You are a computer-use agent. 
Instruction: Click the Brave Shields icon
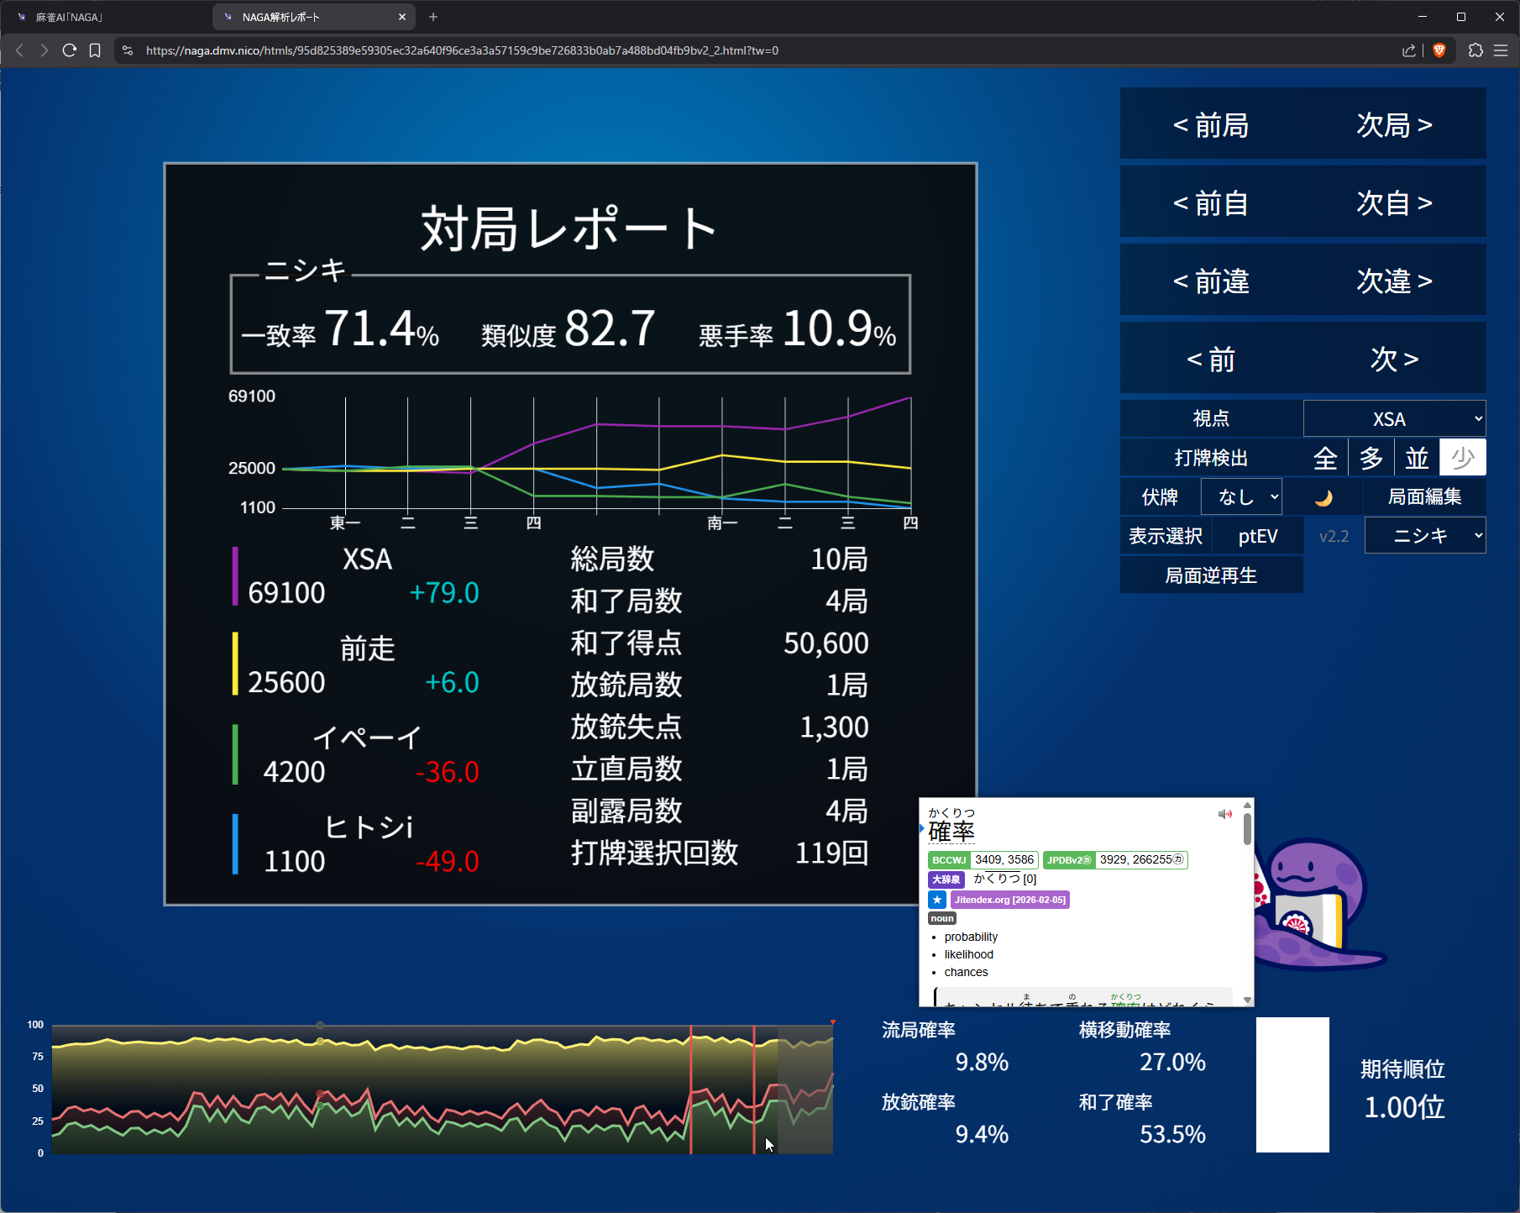[x=1439, y=50]
